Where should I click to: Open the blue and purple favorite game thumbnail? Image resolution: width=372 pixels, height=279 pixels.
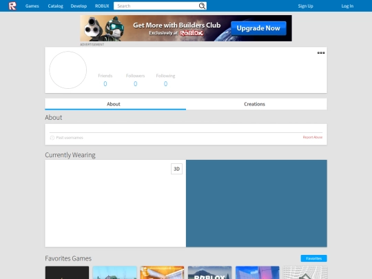[x=258, y=272]
